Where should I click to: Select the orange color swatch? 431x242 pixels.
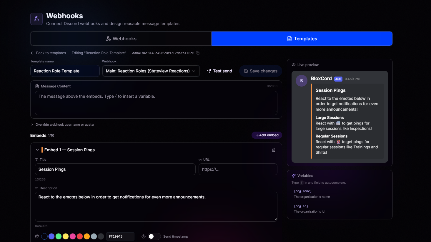87,236
